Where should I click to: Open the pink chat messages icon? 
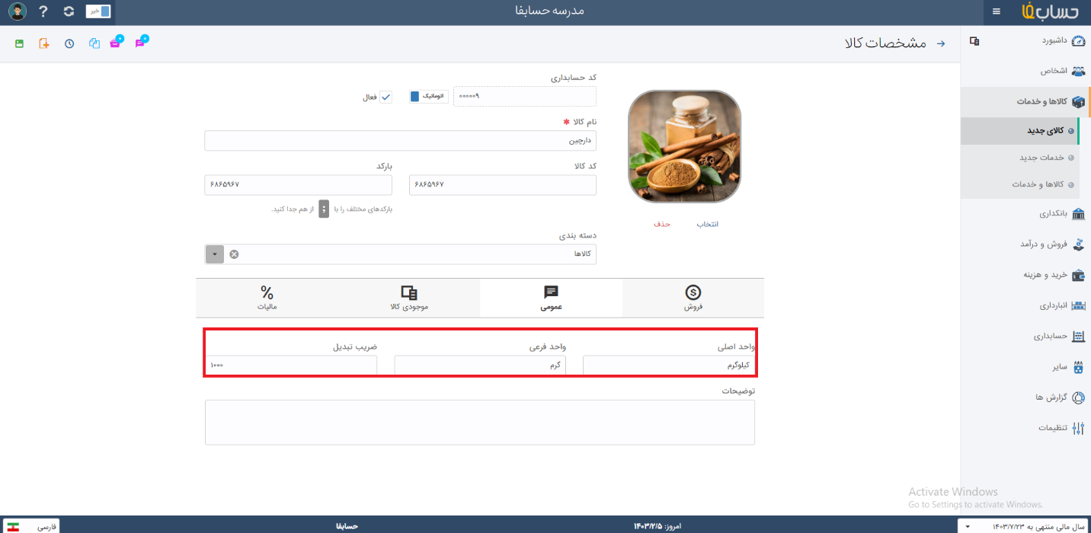tap(141, 42)
